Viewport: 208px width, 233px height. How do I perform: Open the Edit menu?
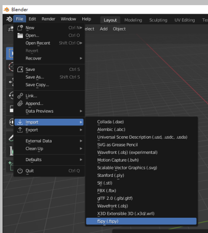click(32, 19)
